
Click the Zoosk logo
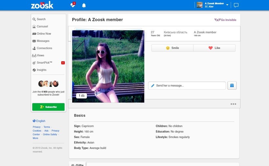click(x=42, y=5)
